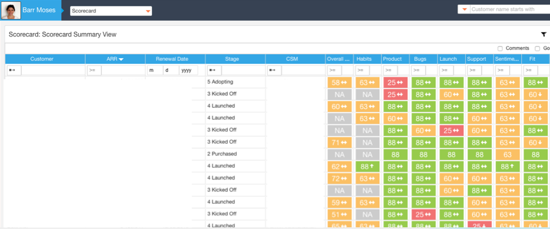Click the Barr Moses name link

(39, 10)
